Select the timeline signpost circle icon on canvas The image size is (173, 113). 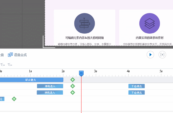tap(85, 23)
